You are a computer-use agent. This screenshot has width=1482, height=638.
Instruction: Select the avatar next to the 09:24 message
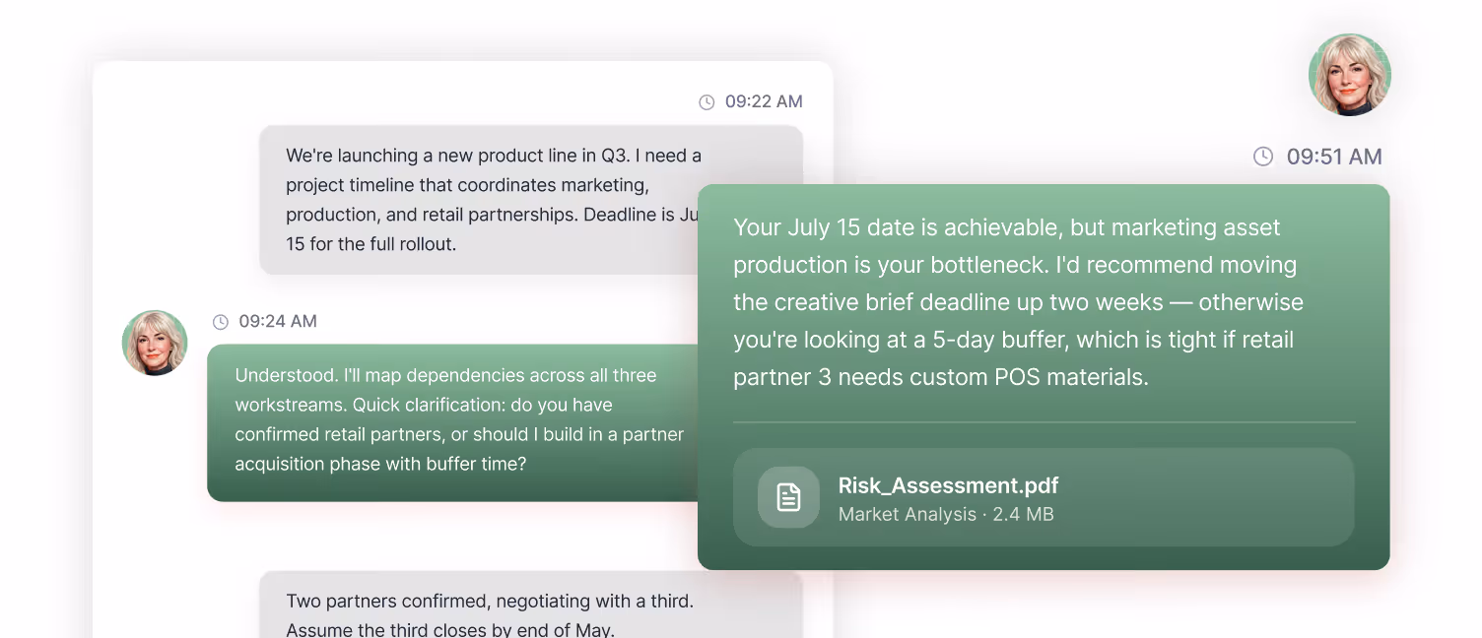coord(154,343)
